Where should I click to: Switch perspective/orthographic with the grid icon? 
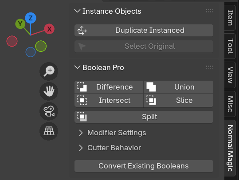[49, 131]
